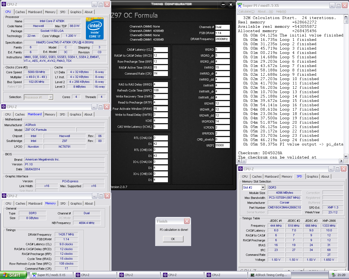This screenshot has width=349, height=279.
Task: Click the FSB DRAM field showing 1:14
Action: coord(222,33)
